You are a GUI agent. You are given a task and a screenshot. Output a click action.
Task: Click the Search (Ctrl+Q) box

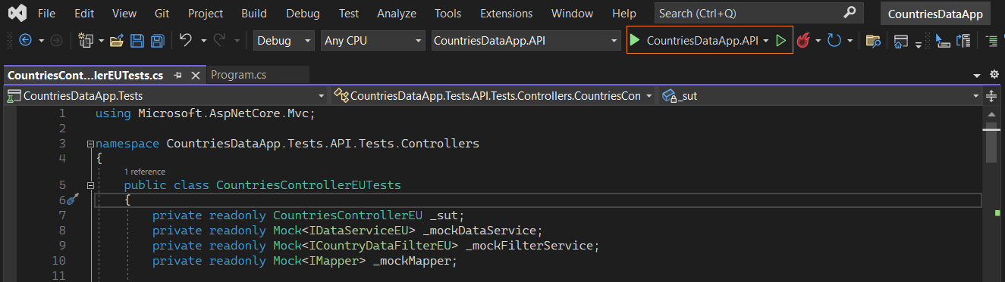point(758,14)
